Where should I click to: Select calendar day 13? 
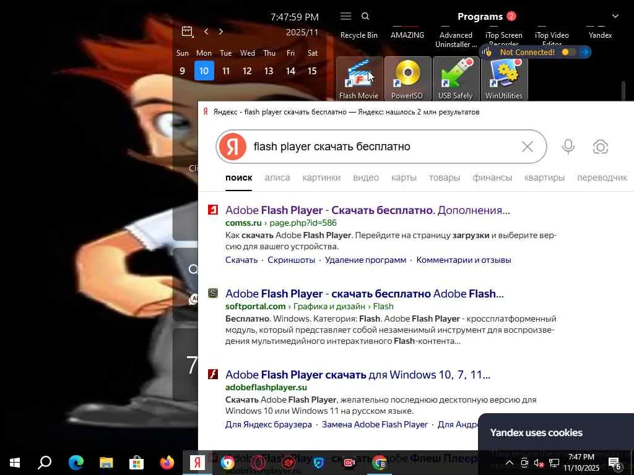tap(269, 71)
